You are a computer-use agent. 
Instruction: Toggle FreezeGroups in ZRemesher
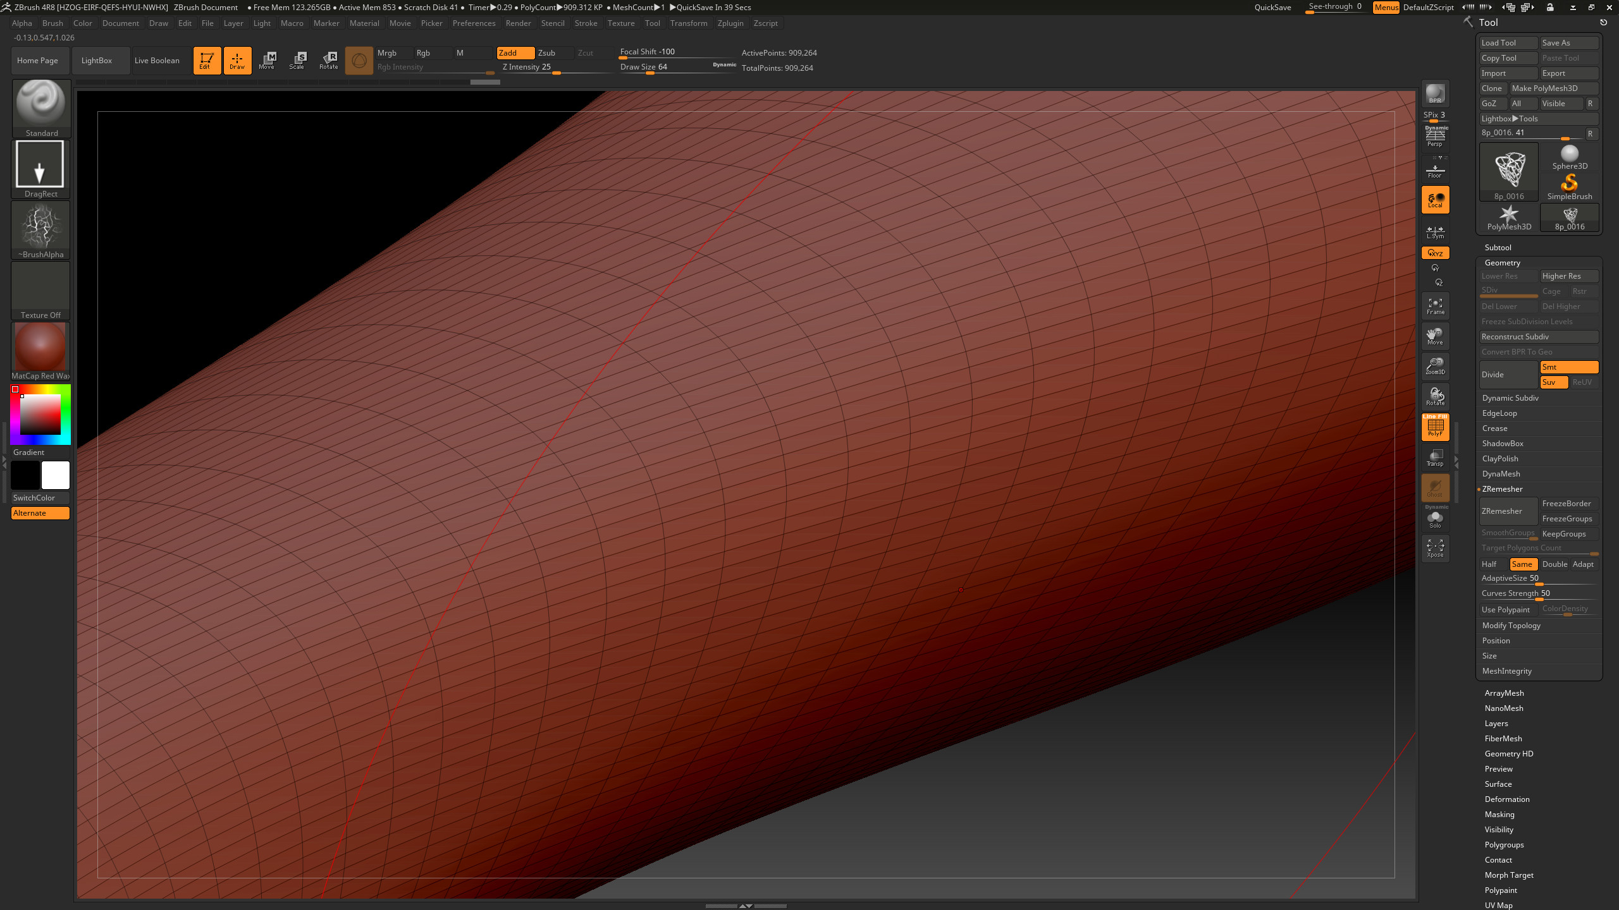[1569, 519]
